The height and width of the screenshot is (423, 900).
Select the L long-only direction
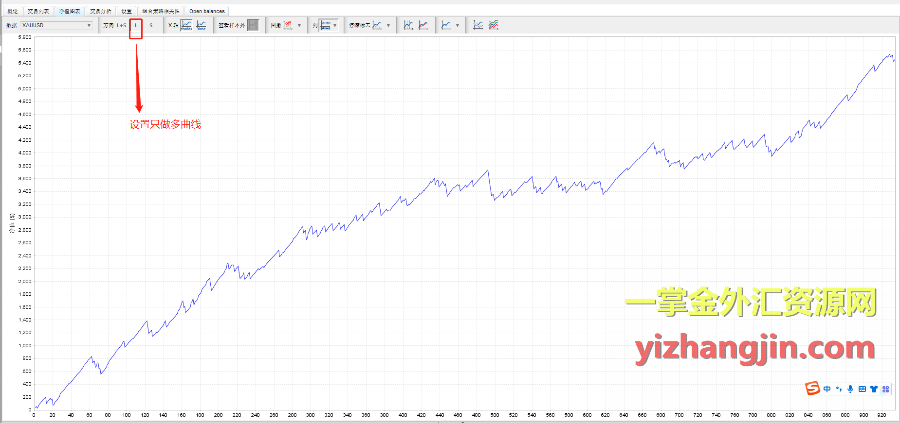136,25
